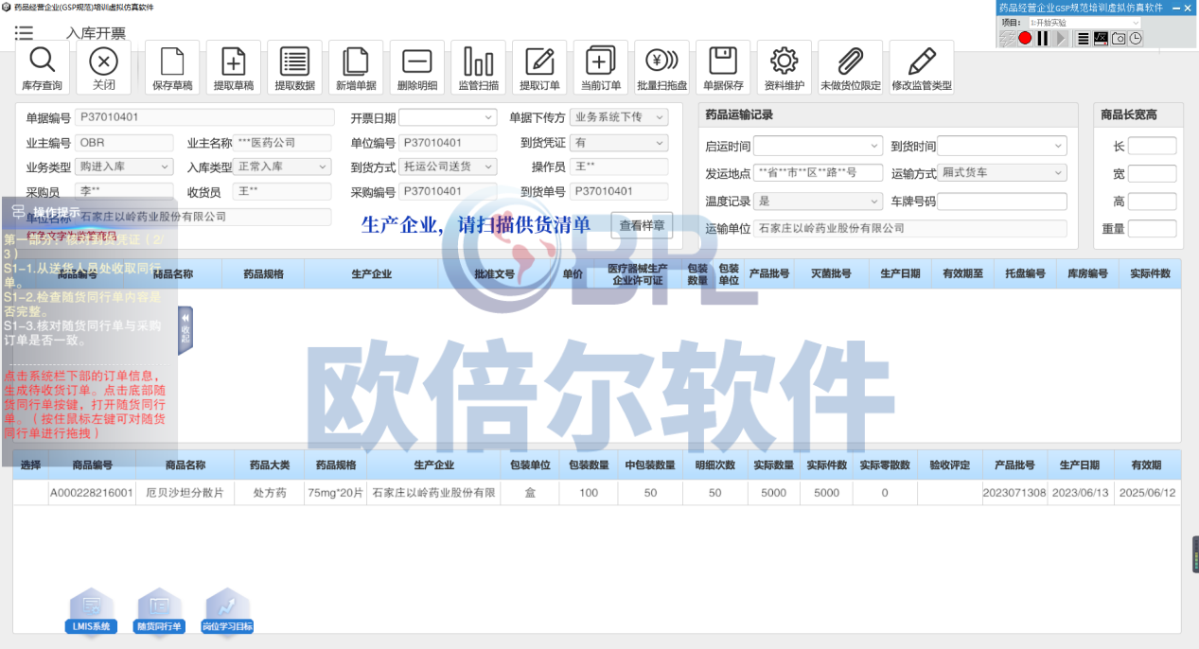Open 资料维护 gear settings
The height and width of the screenshot is (649, 1199).
[784, 67]
